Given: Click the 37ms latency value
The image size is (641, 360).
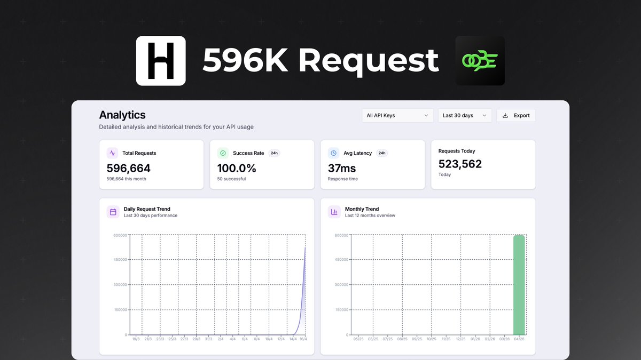Looking at the screenshot, I should [x=342, y=169].
